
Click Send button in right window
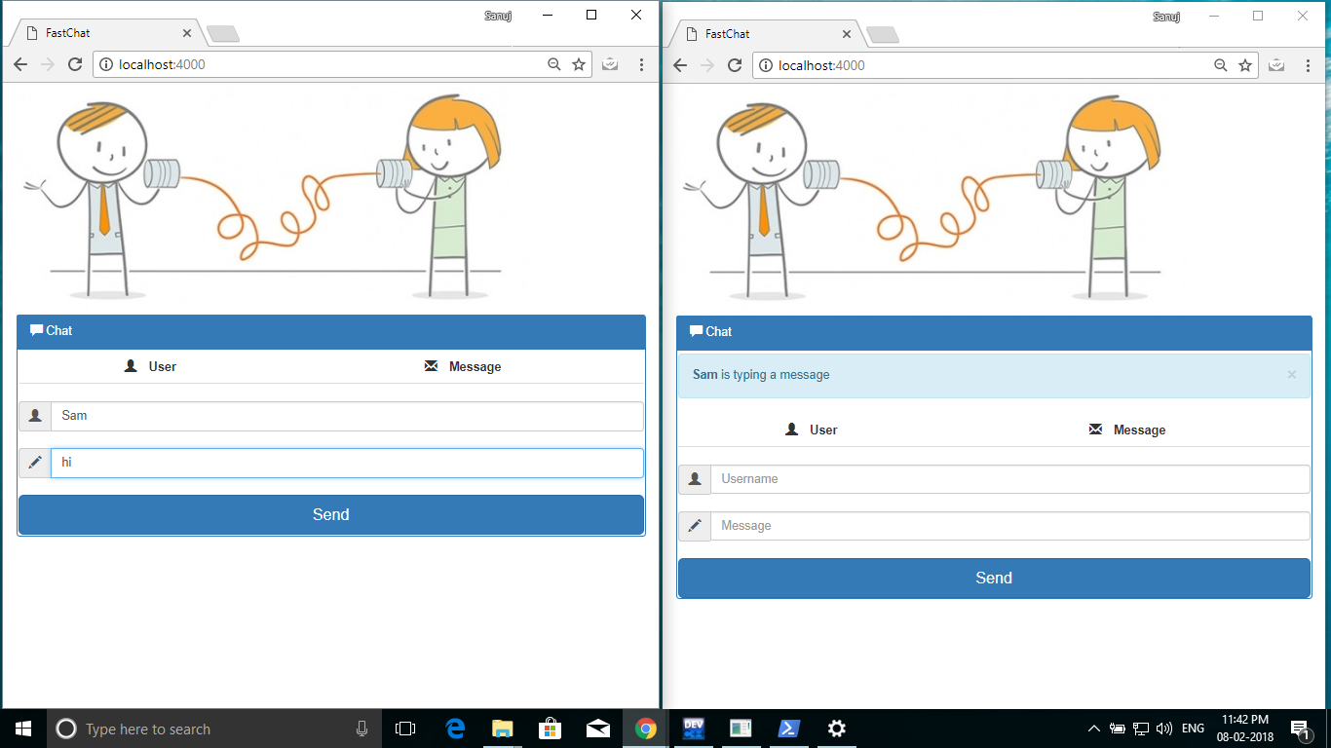click(994, 578)
